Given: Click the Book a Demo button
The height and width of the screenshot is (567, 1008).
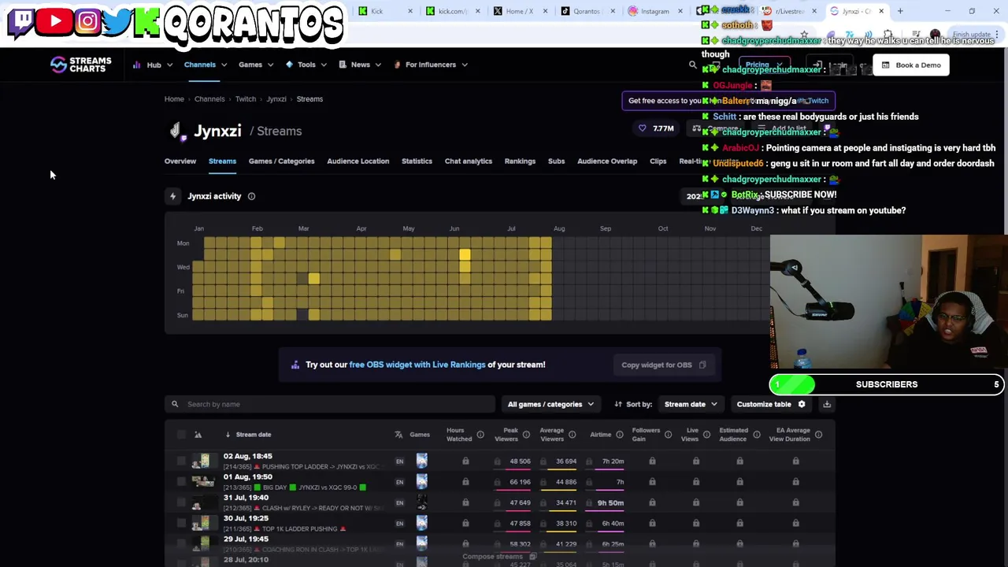Looking at the screenshot, I should coord(911,65).
